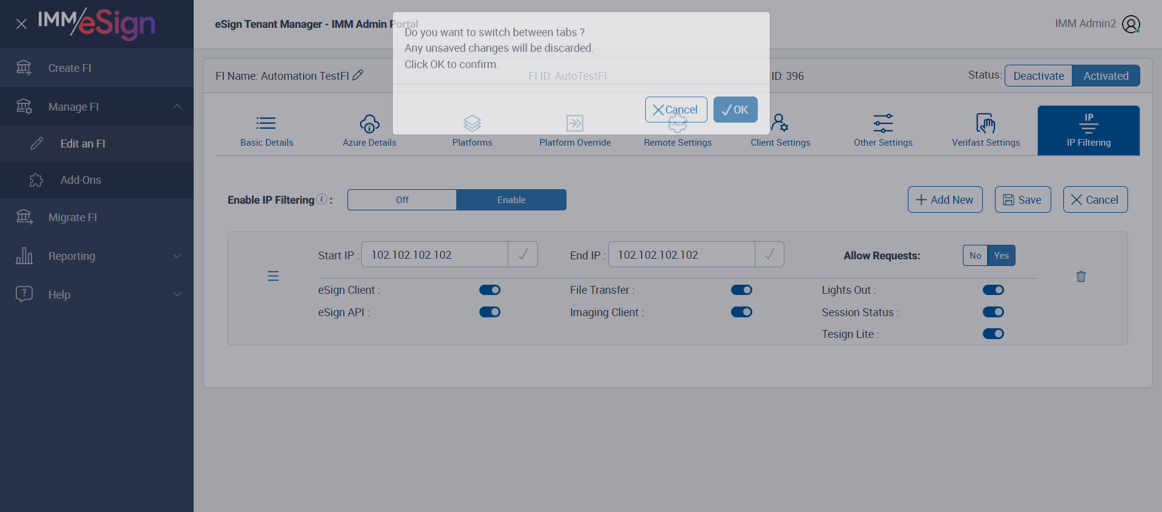Open the Client Settings tab
This screenshot has height=512, width=1162.
(781, 131)
